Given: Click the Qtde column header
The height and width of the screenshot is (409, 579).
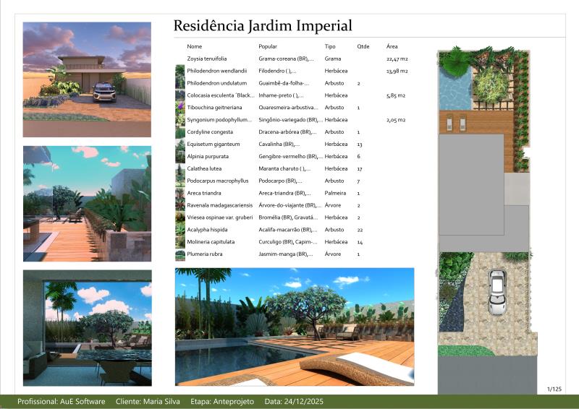Looking at the screenshot, I should click(363, 46).
